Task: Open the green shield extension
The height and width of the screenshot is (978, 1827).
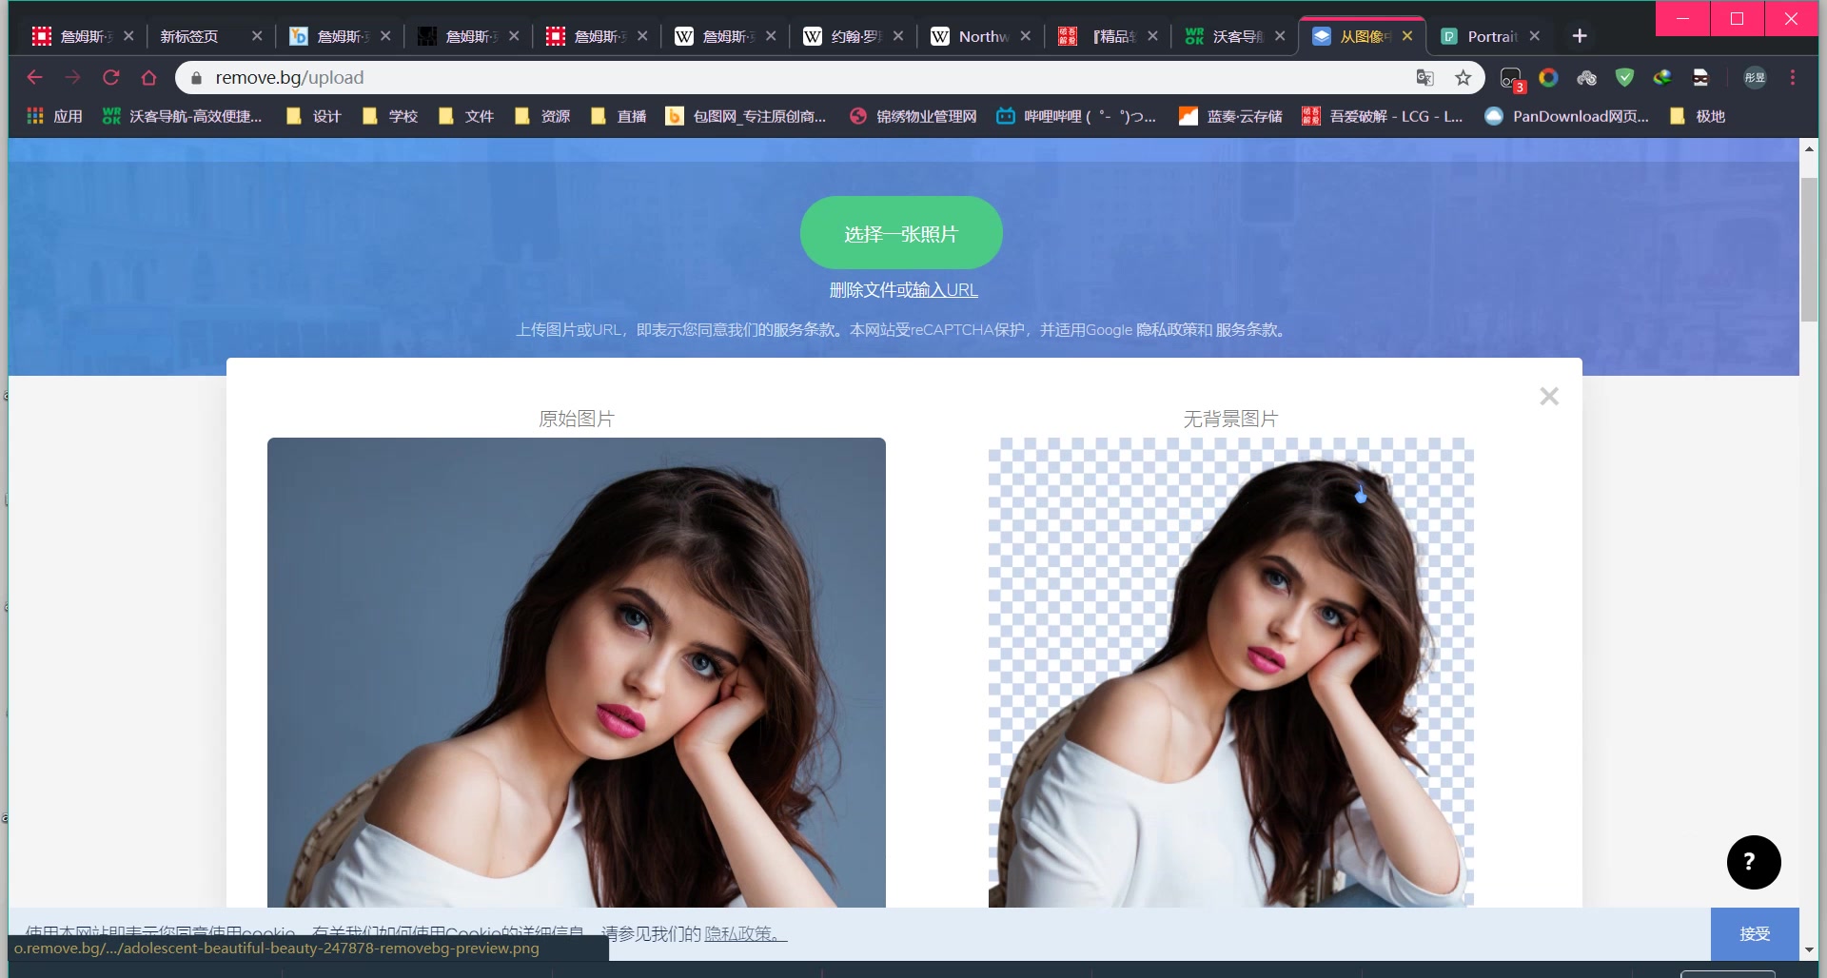Action: 1624,78
